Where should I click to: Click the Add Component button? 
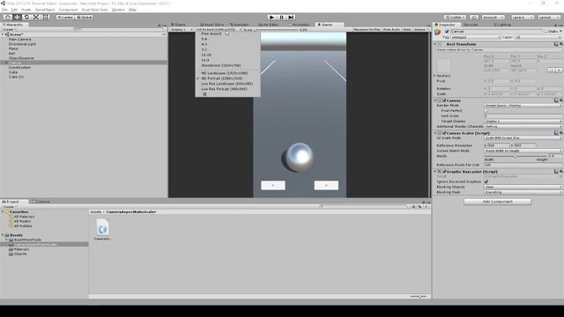click(x=497, y=202)
